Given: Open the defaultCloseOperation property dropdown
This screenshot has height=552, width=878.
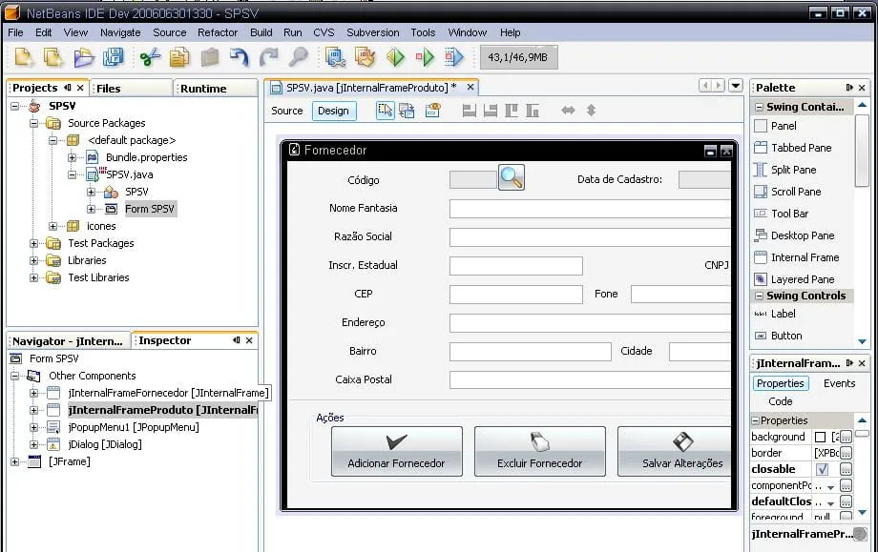Looking at the screenshot, I should (x=831, y=502).
